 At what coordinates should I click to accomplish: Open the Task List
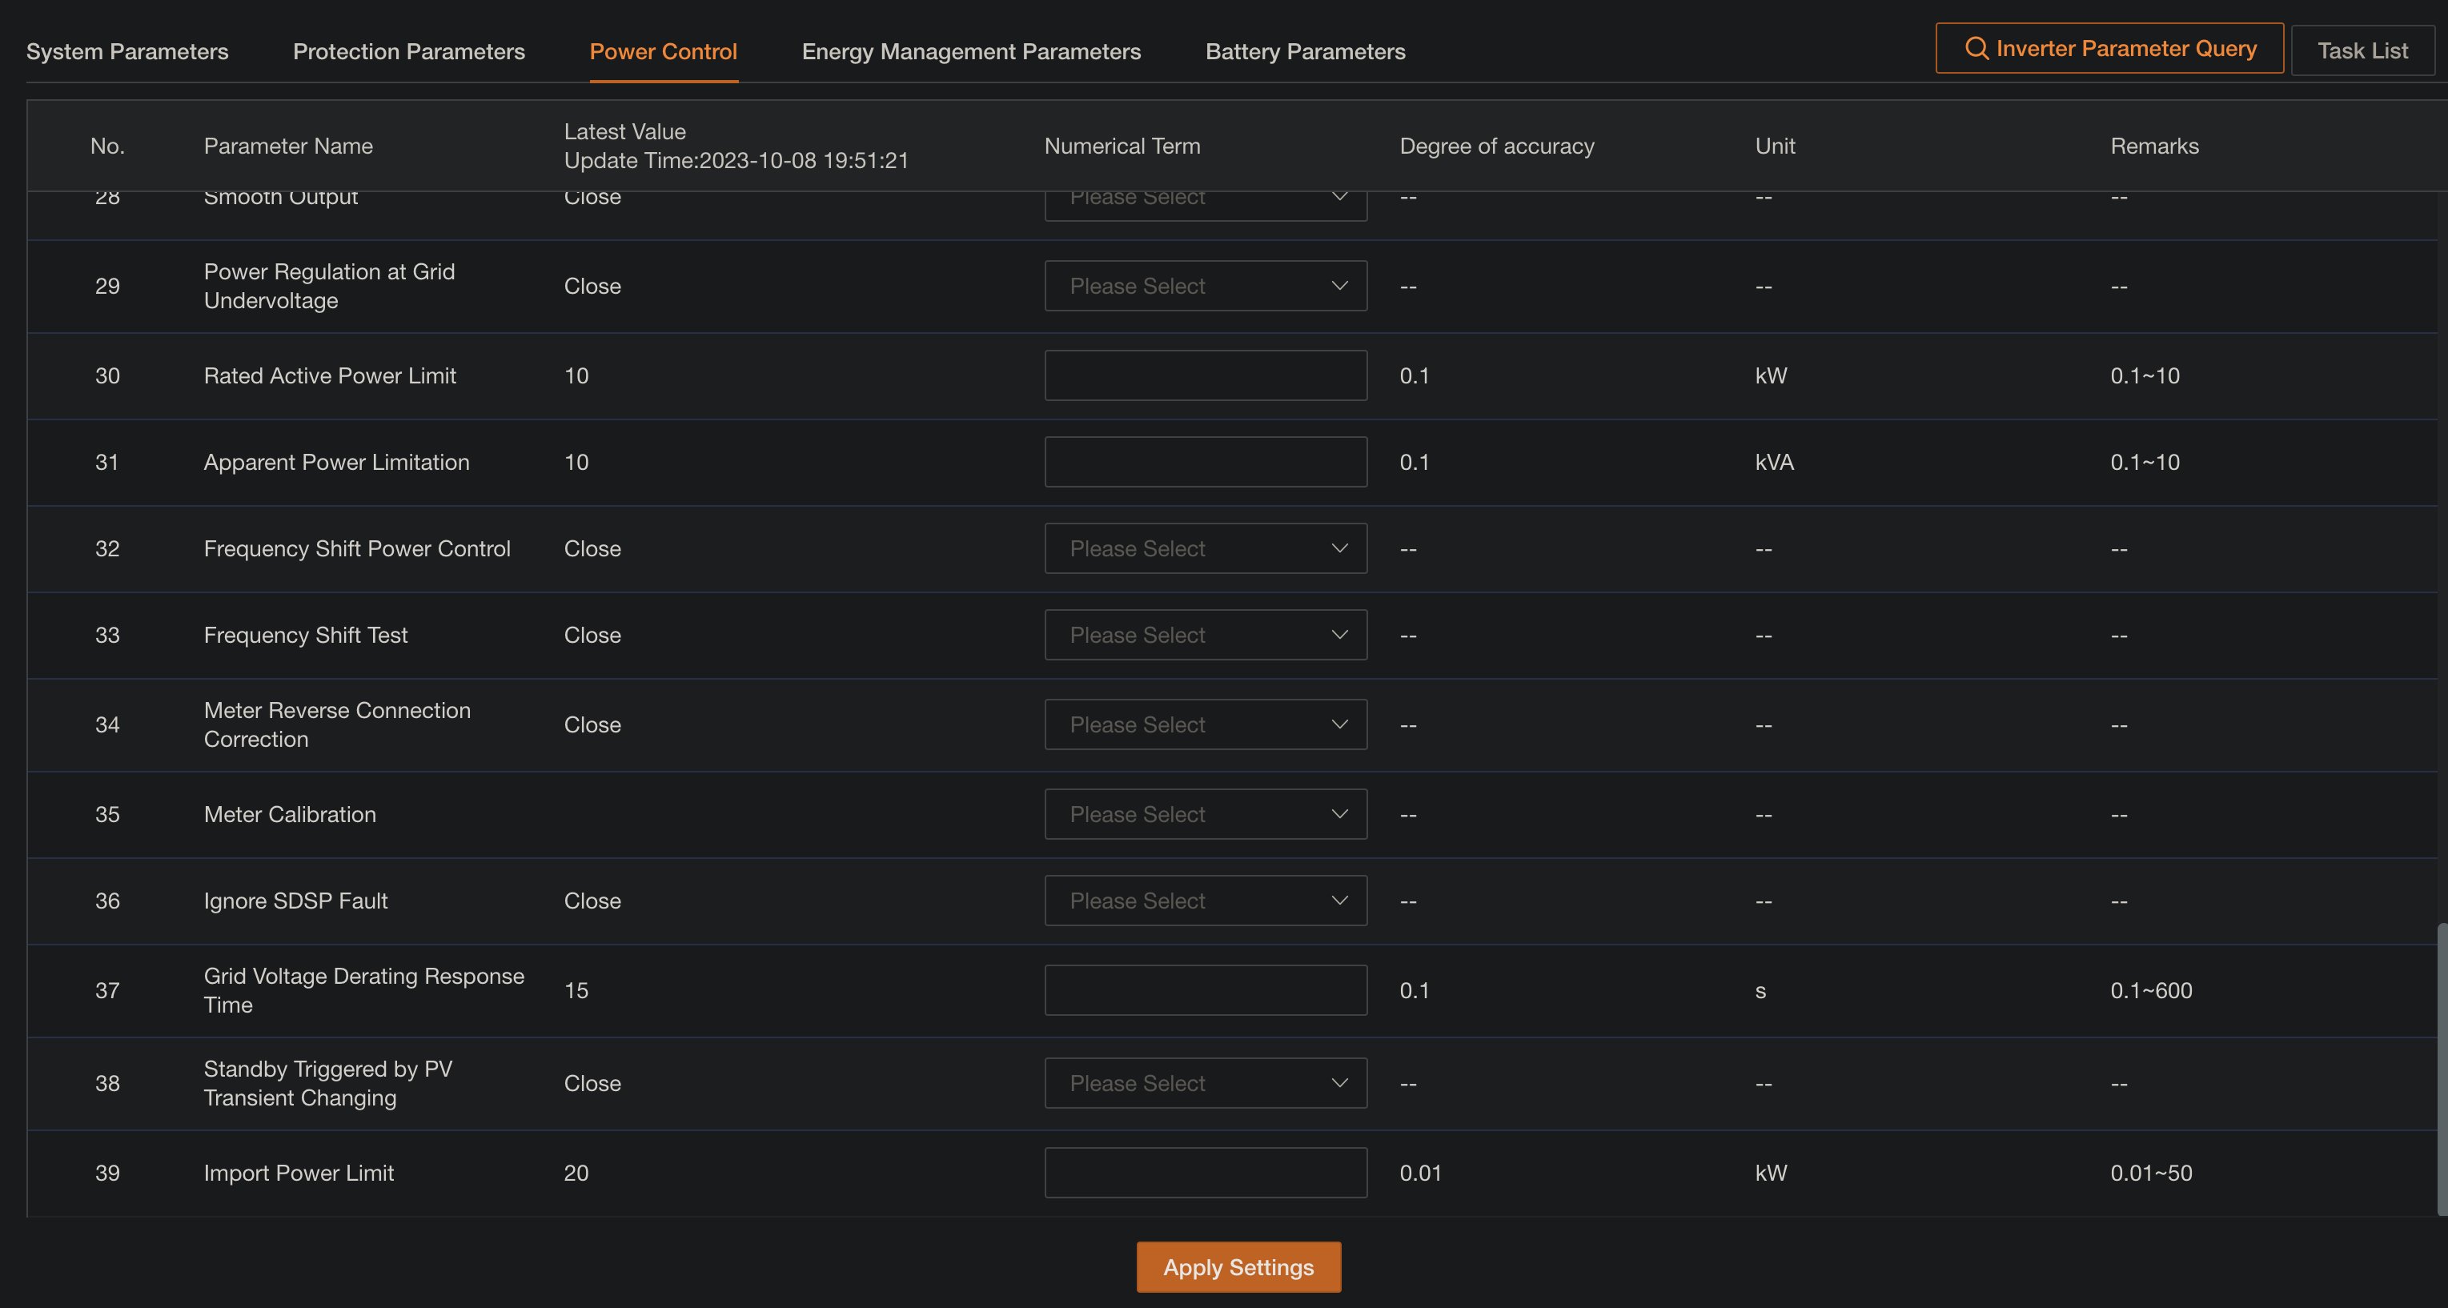tap(2363, 50)
